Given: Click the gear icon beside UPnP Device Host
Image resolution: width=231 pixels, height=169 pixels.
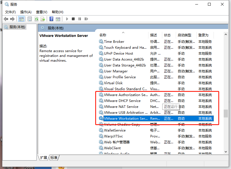Looking at the screenshot, I should (x=101, y=53).
